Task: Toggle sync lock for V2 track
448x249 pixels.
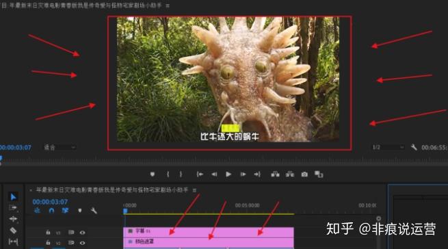Action: click(71, 243)
